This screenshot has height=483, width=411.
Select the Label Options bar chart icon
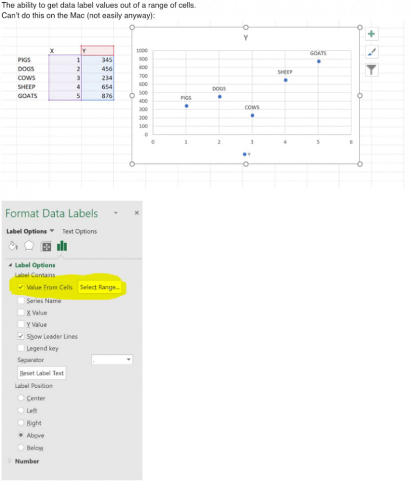tap(62, 246)
